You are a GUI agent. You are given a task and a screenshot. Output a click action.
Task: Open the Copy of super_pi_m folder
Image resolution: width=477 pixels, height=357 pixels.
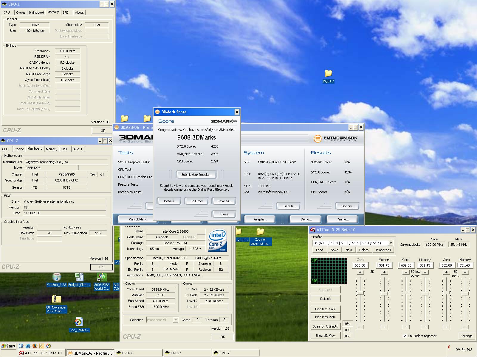pos(260,232)
